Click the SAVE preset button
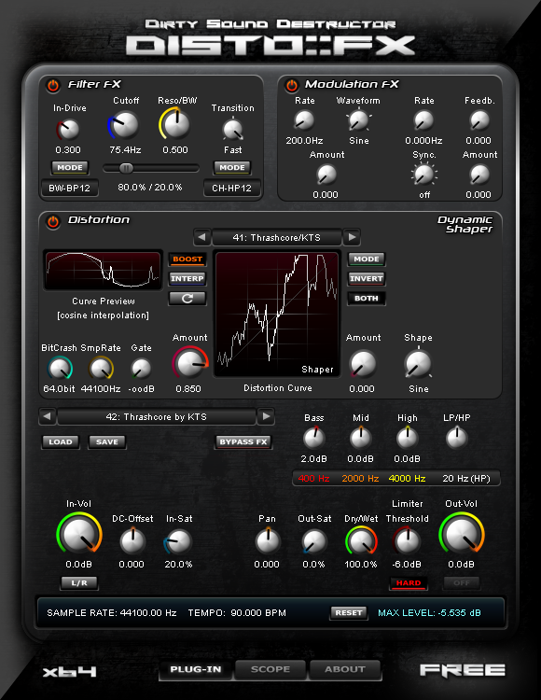Image resolution: width=541 pixels, height=700 pixels. (x=107, y=442)
